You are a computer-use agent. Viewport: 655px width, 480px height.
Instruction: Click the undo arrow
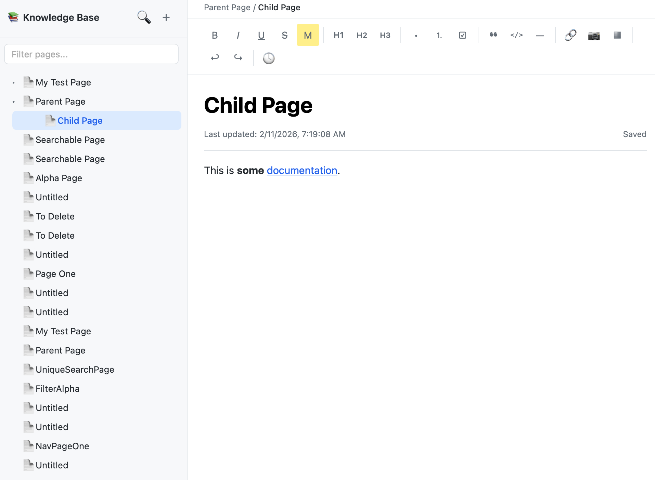[215, 57]
